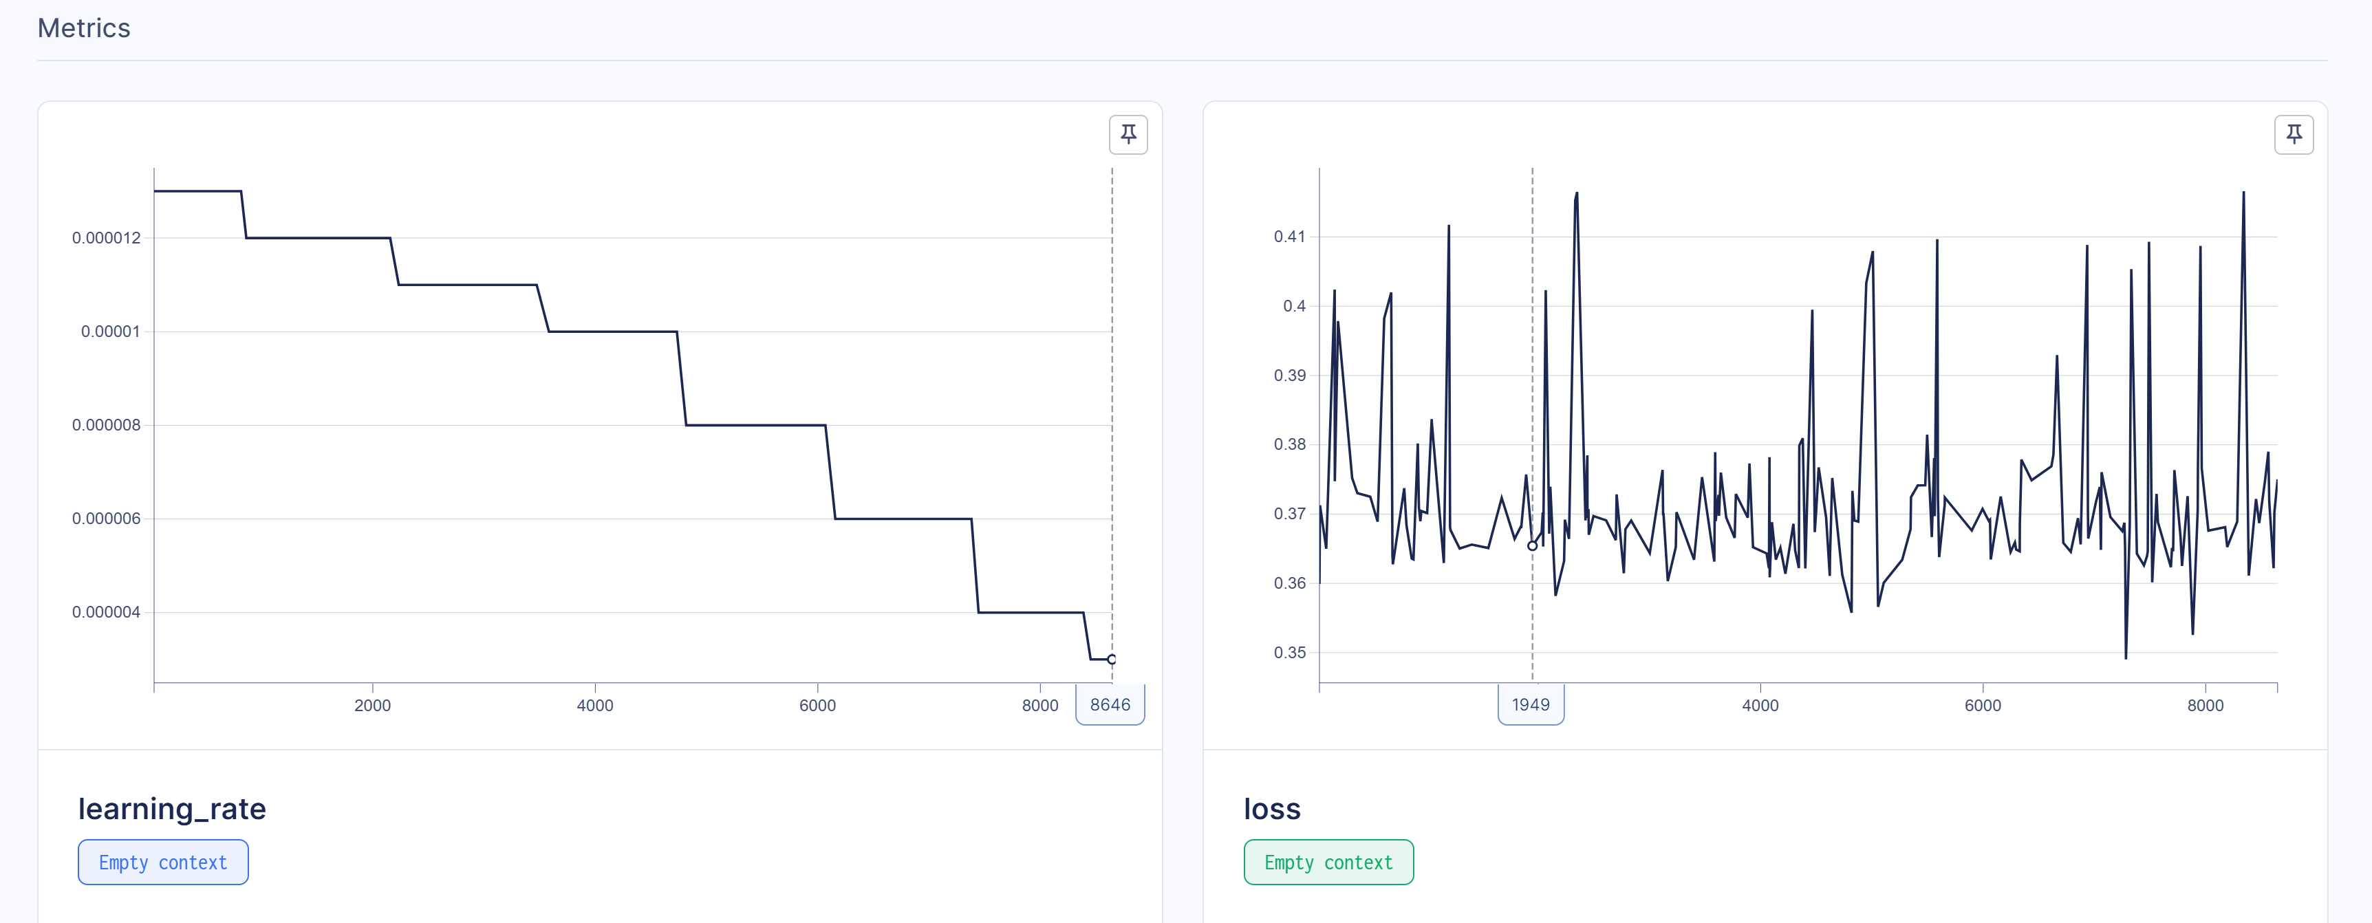
Task: Click the 8646 step label on learning_rate axis
Action: tap(1110, 704)
